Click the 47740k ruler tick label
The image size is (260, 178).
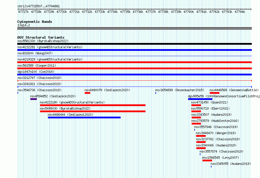tap(189, 12)
